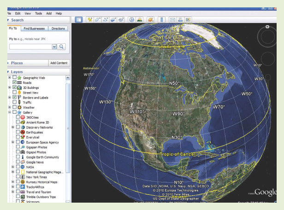Collapse the Gallery tree node
Viewport: 284px width, 210px height.
(9, 112)
